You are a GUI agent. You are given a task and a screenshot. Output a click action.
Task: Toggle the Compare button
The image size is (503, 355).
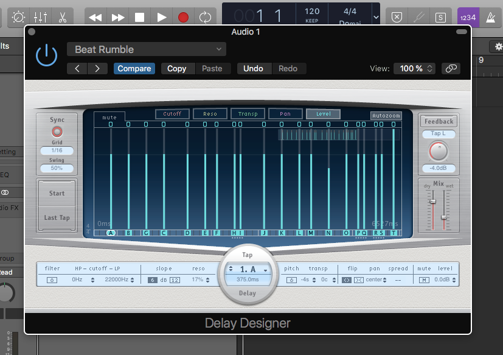click(x=134, y=69)
